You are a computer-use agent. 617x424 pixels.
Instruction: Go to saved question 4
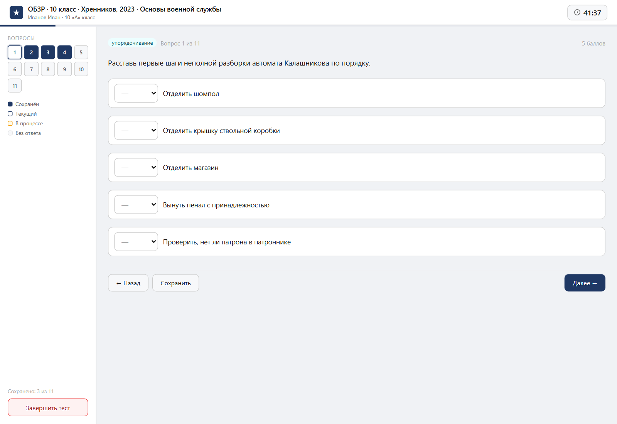click(x=64, y=52)
